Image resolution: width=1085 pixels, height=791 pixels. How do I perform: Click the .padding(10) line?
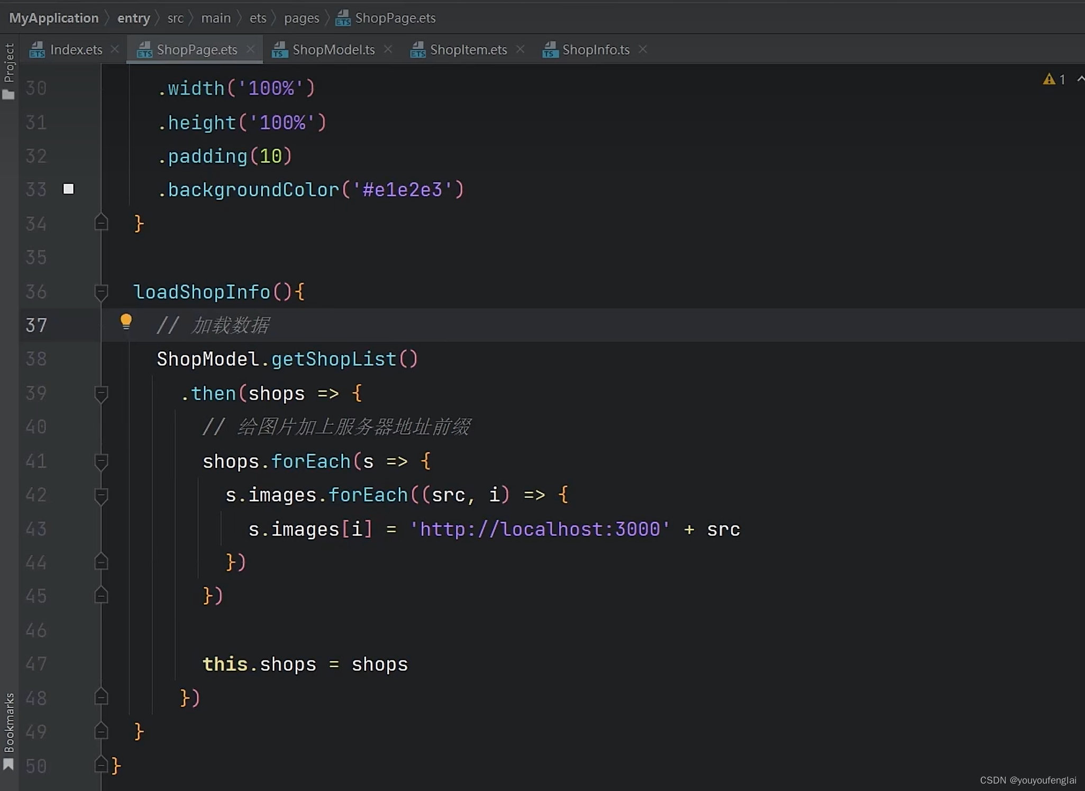[x=225, y=156]
